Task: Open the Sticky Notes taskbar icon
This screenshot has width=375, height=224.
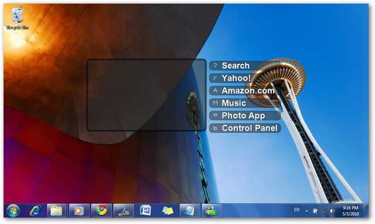Action: (168, 211)
